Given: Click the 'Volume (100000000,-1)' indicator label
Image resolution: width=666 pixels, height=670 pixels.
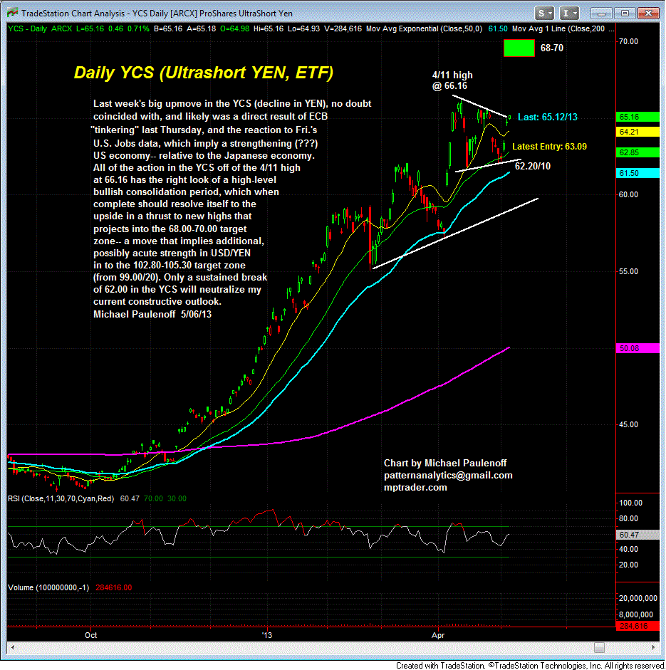Looking at the screenshot, I should tap(48, 587).
